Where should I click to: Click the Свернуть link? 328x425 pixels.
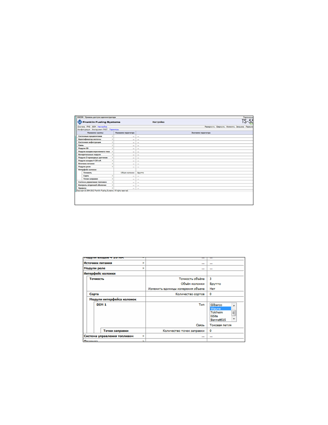[220, 127]
